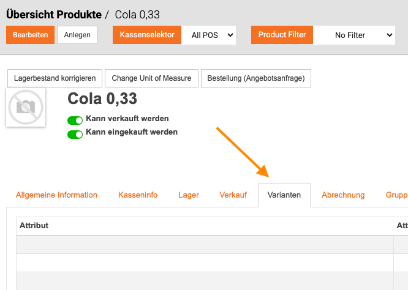Open the No Filter dropdown
Viewport: 408px width, 290px height.
point(354,35)
